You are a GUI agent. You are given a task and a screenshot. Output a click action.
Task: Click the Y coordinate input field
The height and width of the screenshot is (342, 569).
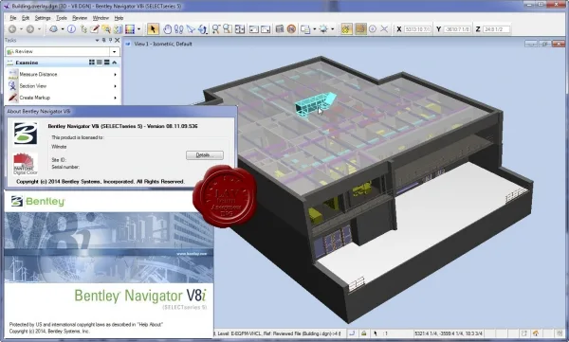457,29
